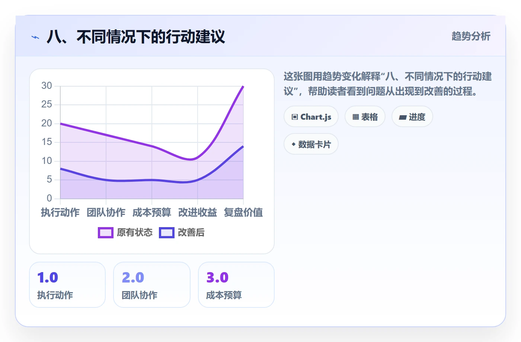Open the 2.0 团队协作 data card
The width and height of the screenshot is (521, 342).
pyautogui.click(x=152, y=285)
